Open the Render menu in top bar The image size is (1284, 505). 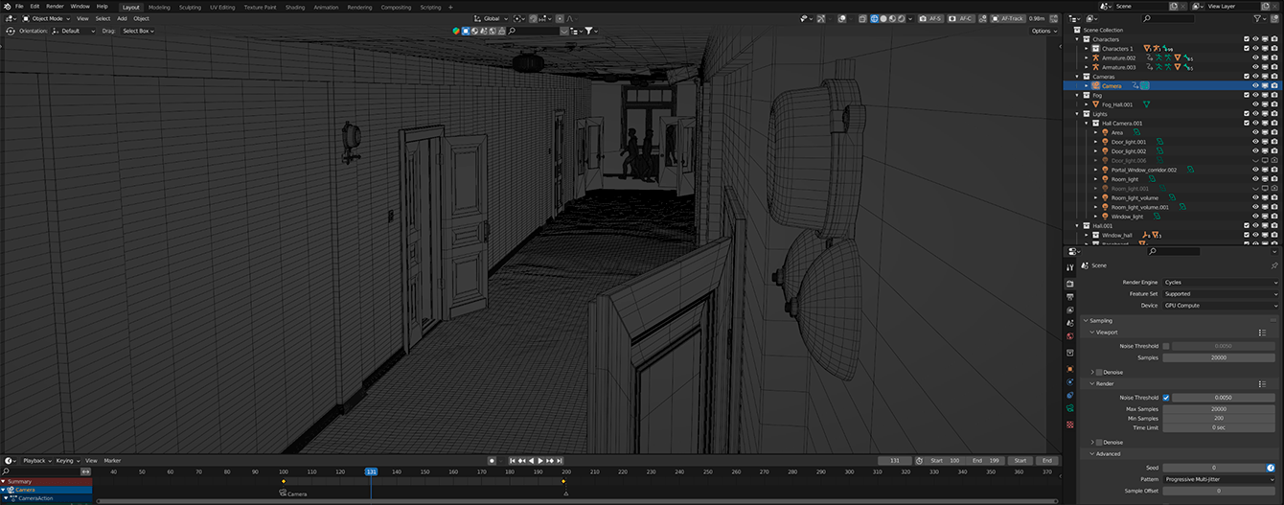[55, 7]
